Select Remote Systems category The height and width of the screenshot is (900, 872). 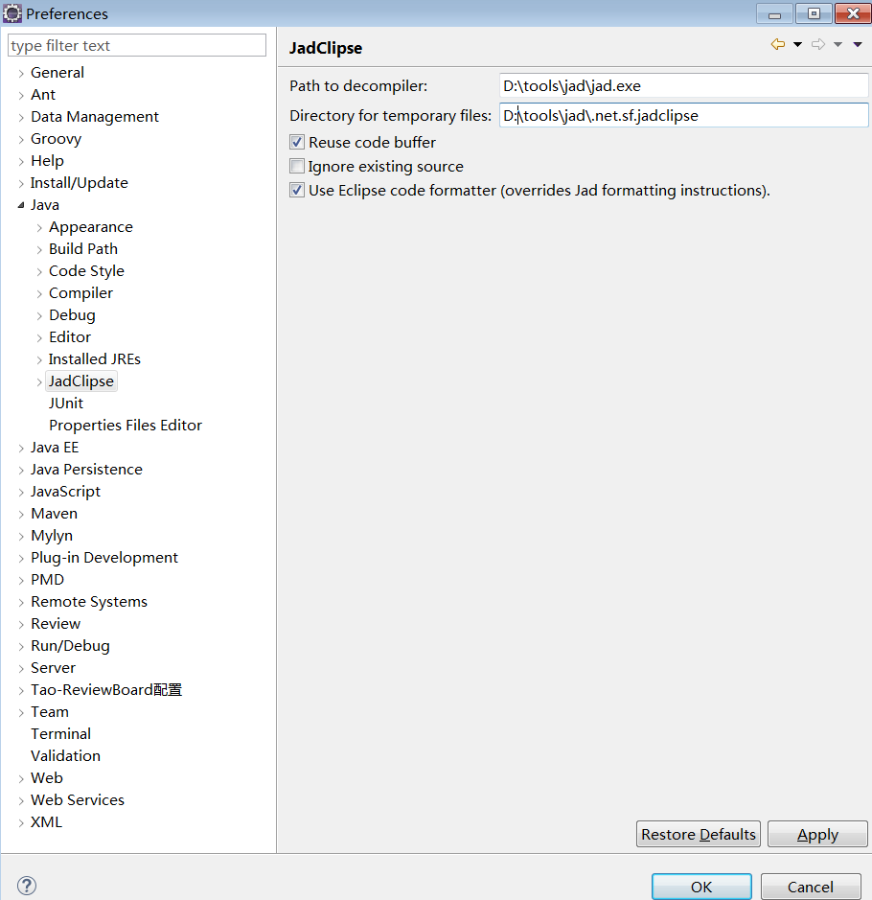[89, 602]
